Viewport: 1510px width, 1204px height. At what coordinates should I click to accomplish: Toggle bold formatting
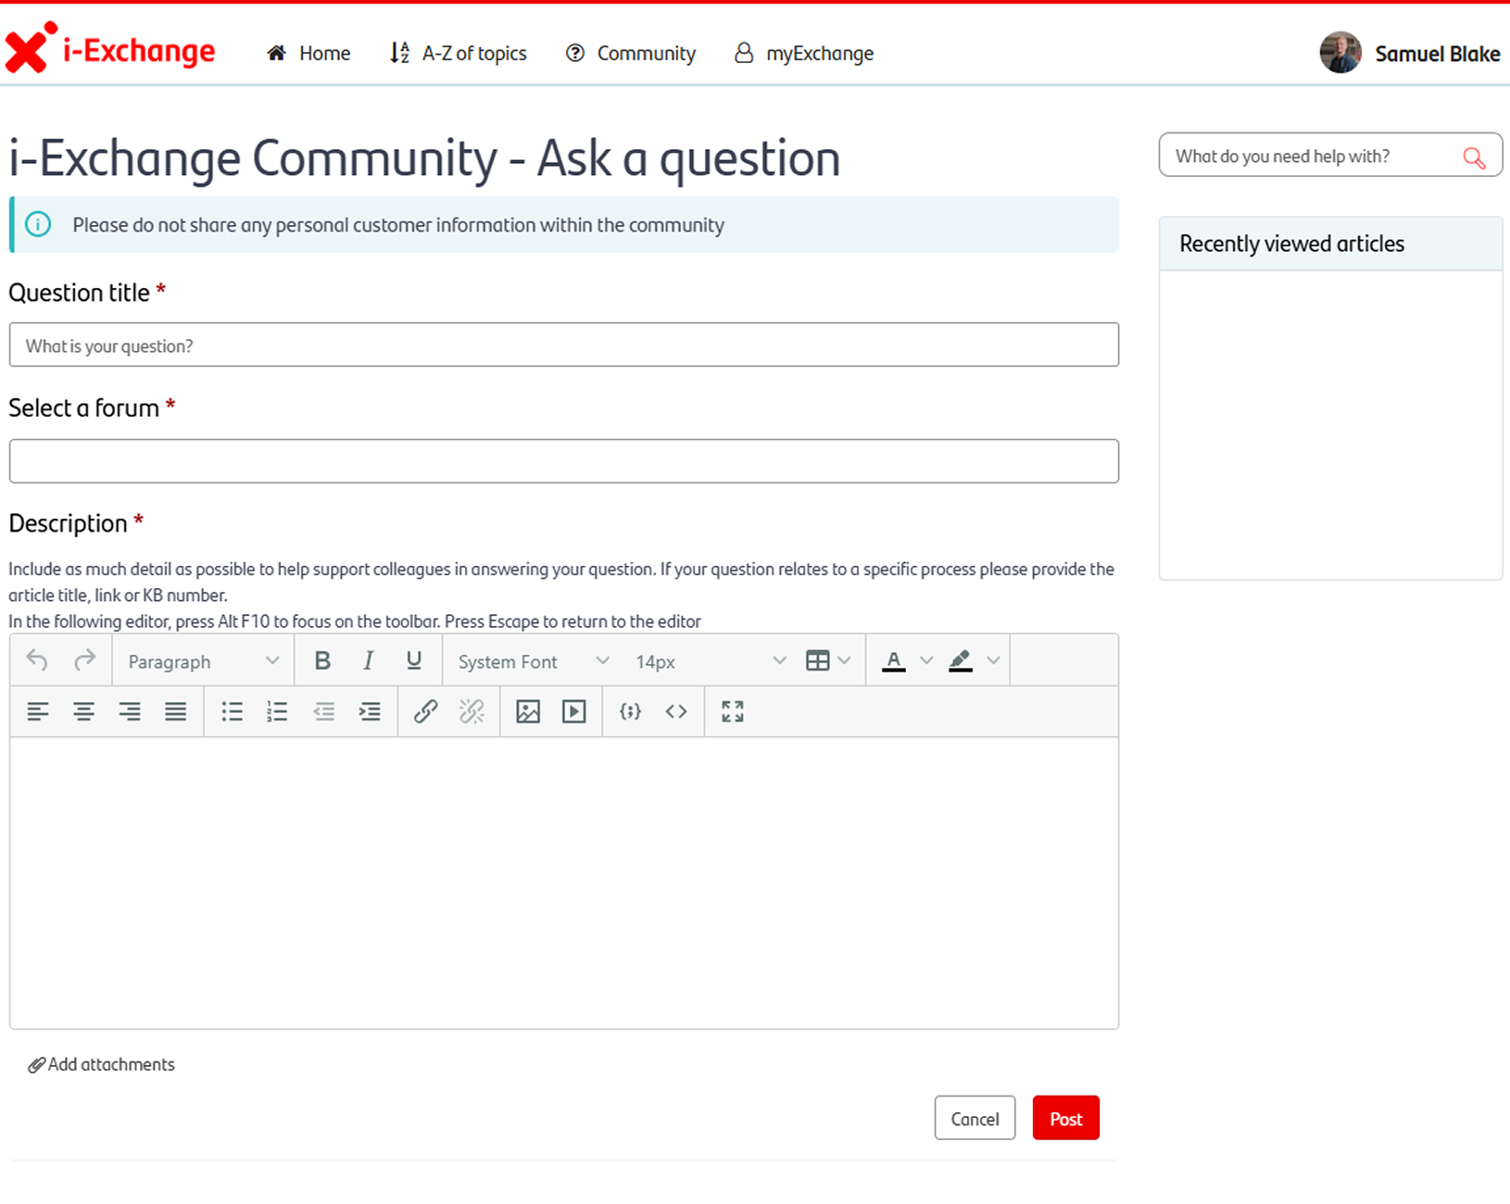pos(322,660)
